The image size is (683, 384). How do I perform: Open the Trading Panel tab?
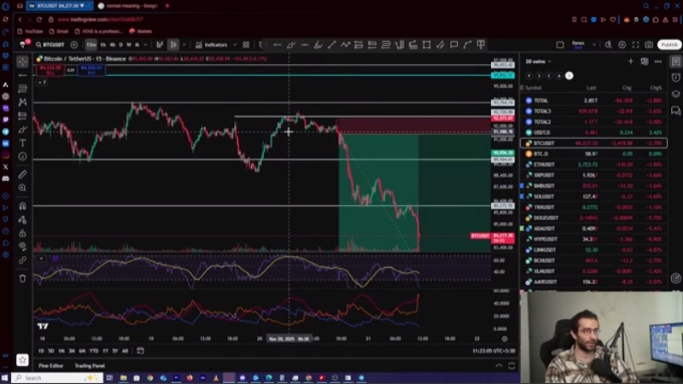[x=90, y=366]
